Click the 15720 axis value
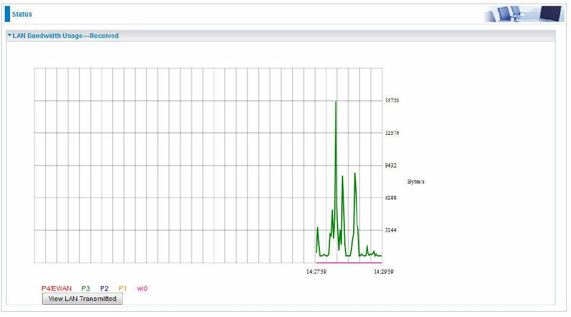This screenshot has width=571, height=317. pyautogui.click(x=392, y=100)
